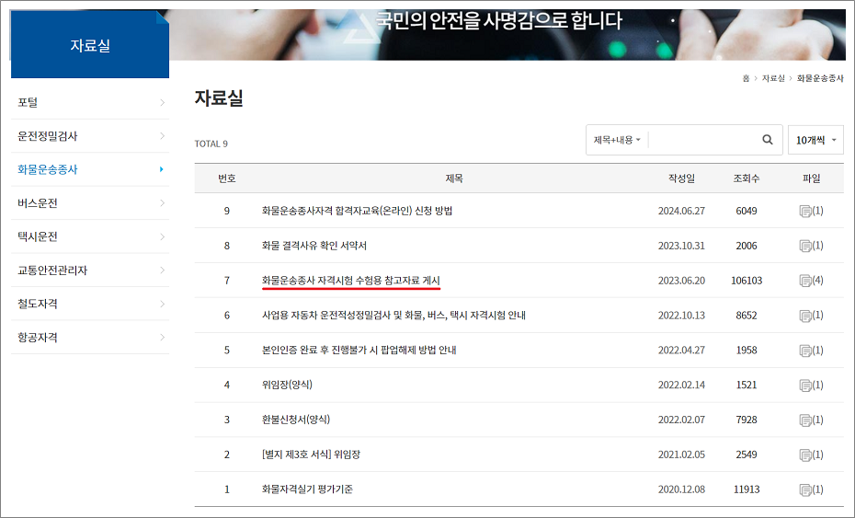Open file attachment icon for post 8
The width and height of the screenshot is (855, 518).
(805, 247)
